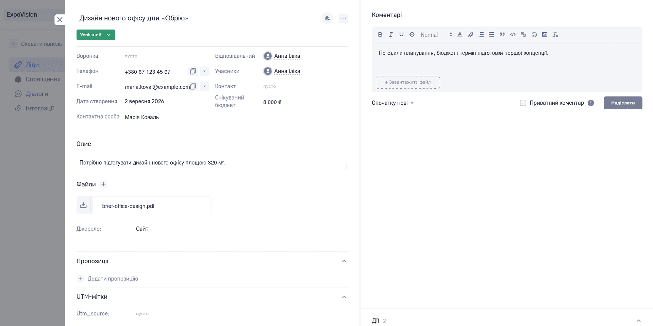653x326 pixels.
Task: Open Інтеграції in the sidebar
Action: (x=34, y=108)
